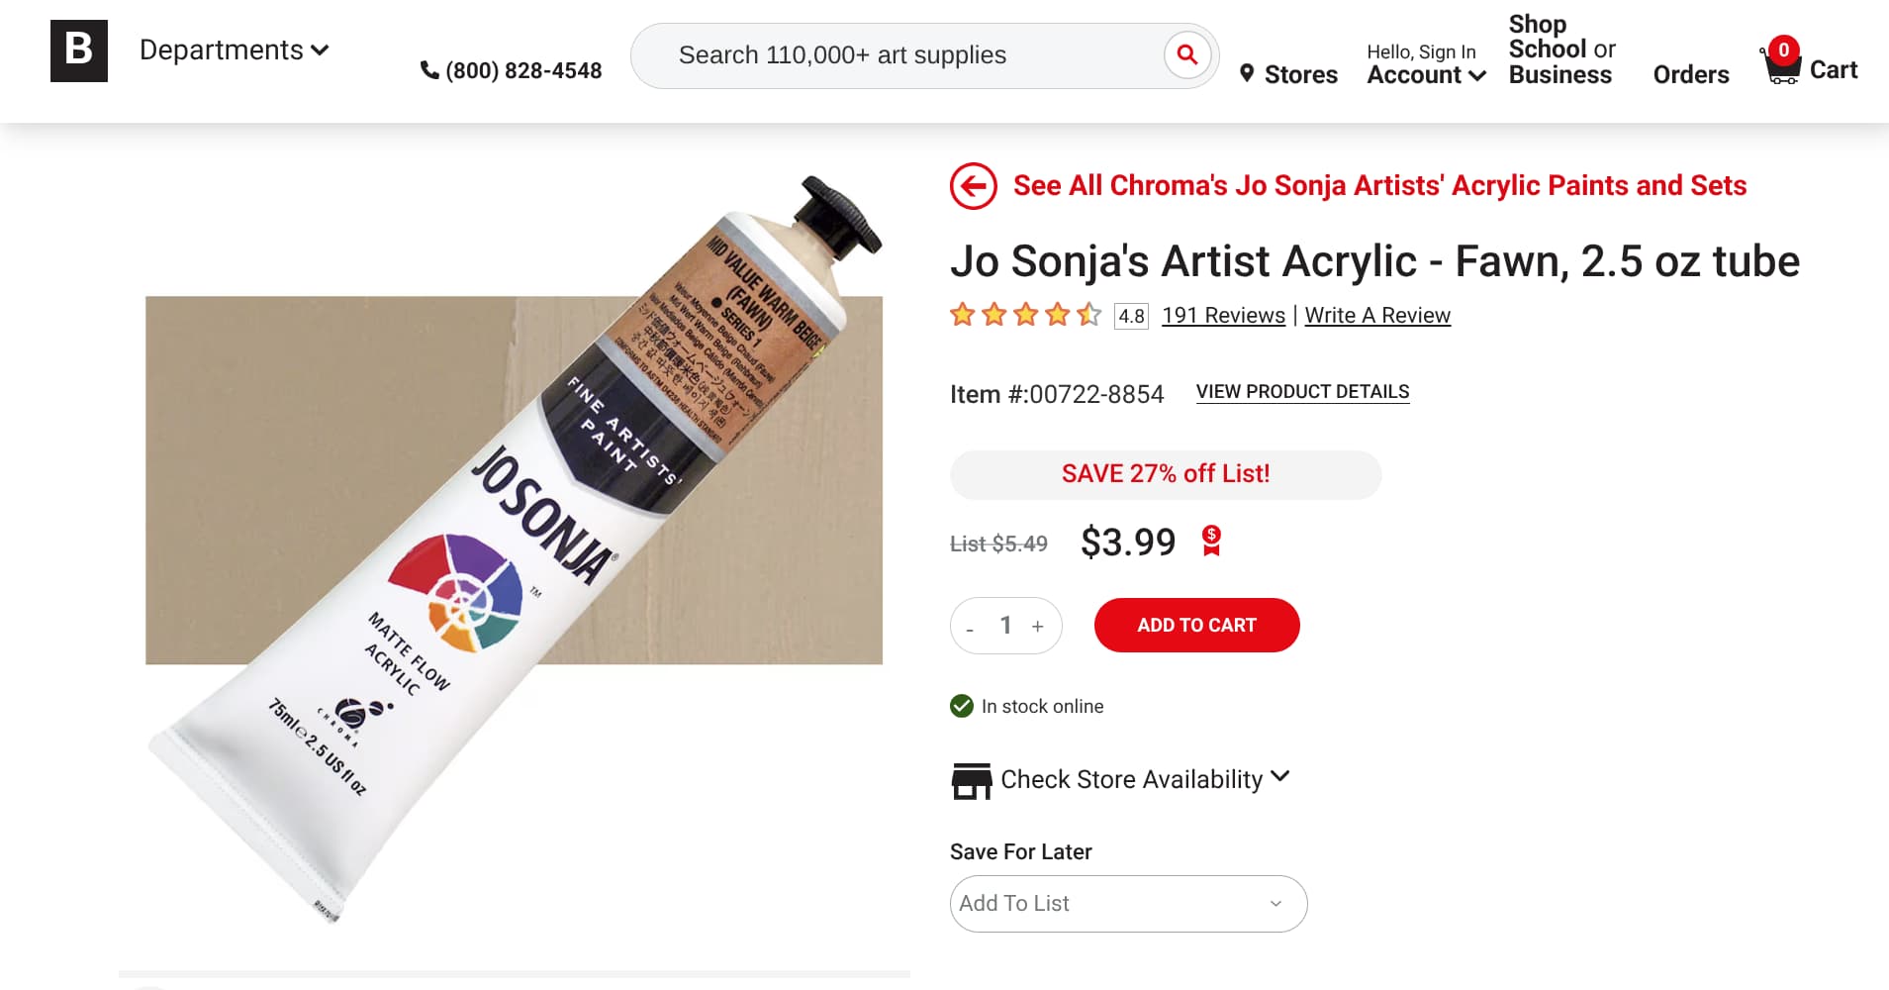
Task: Open the 191 Reviews link
Action: pyautogui.click(x=1223, y=315)
